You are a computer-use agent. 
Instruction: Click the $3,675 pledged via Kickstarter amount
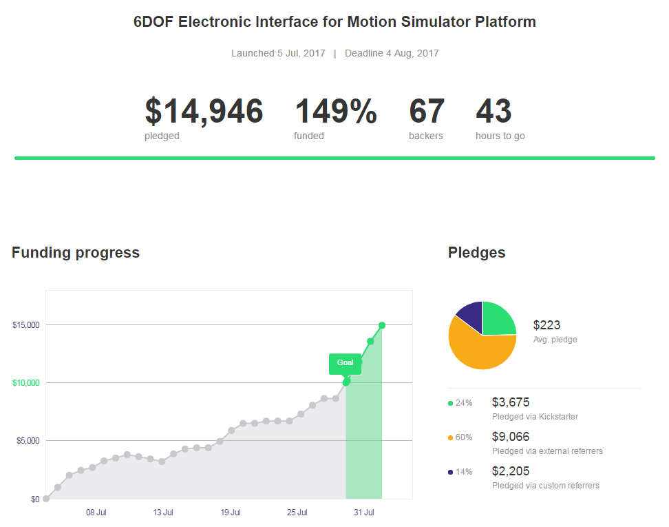coord(511,402)
